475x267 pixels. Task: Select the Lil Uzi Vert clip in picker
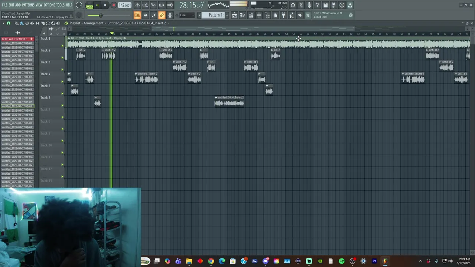(17, 39)
